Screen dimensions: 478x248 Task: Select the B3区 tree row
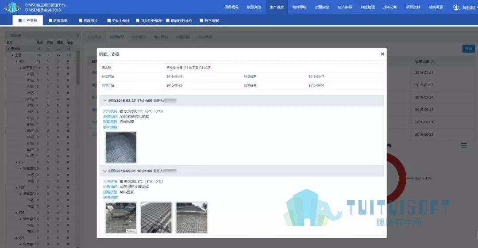click(x=41, y=156)
